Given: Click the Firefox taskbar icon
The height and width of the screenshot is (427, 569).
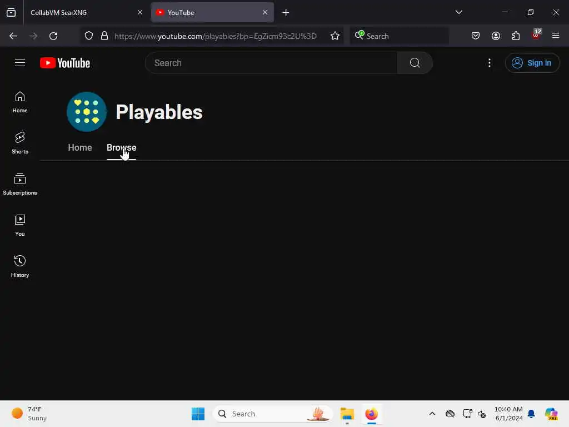Looking at the screenshot, I should pos(371,414).
